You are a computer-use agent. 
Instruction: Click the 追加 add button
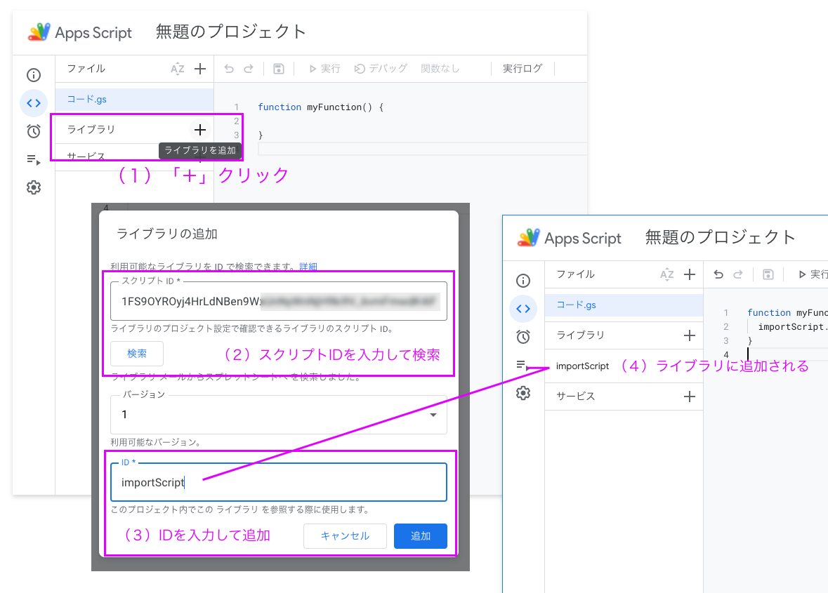tap(420, 535)
